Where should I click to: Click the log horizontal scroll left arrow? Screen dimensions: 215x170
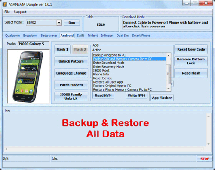(x=6, y=149)
